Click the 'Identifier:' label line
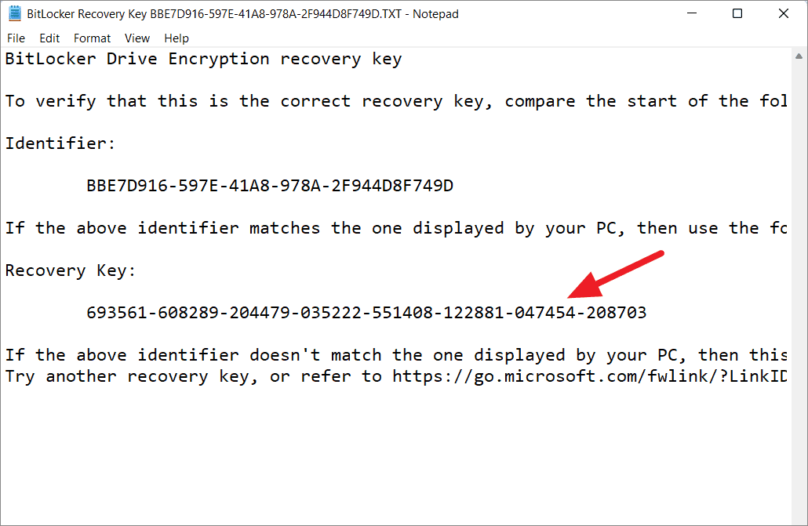Viewport: 808px width, 526px height. coord(60,143)
